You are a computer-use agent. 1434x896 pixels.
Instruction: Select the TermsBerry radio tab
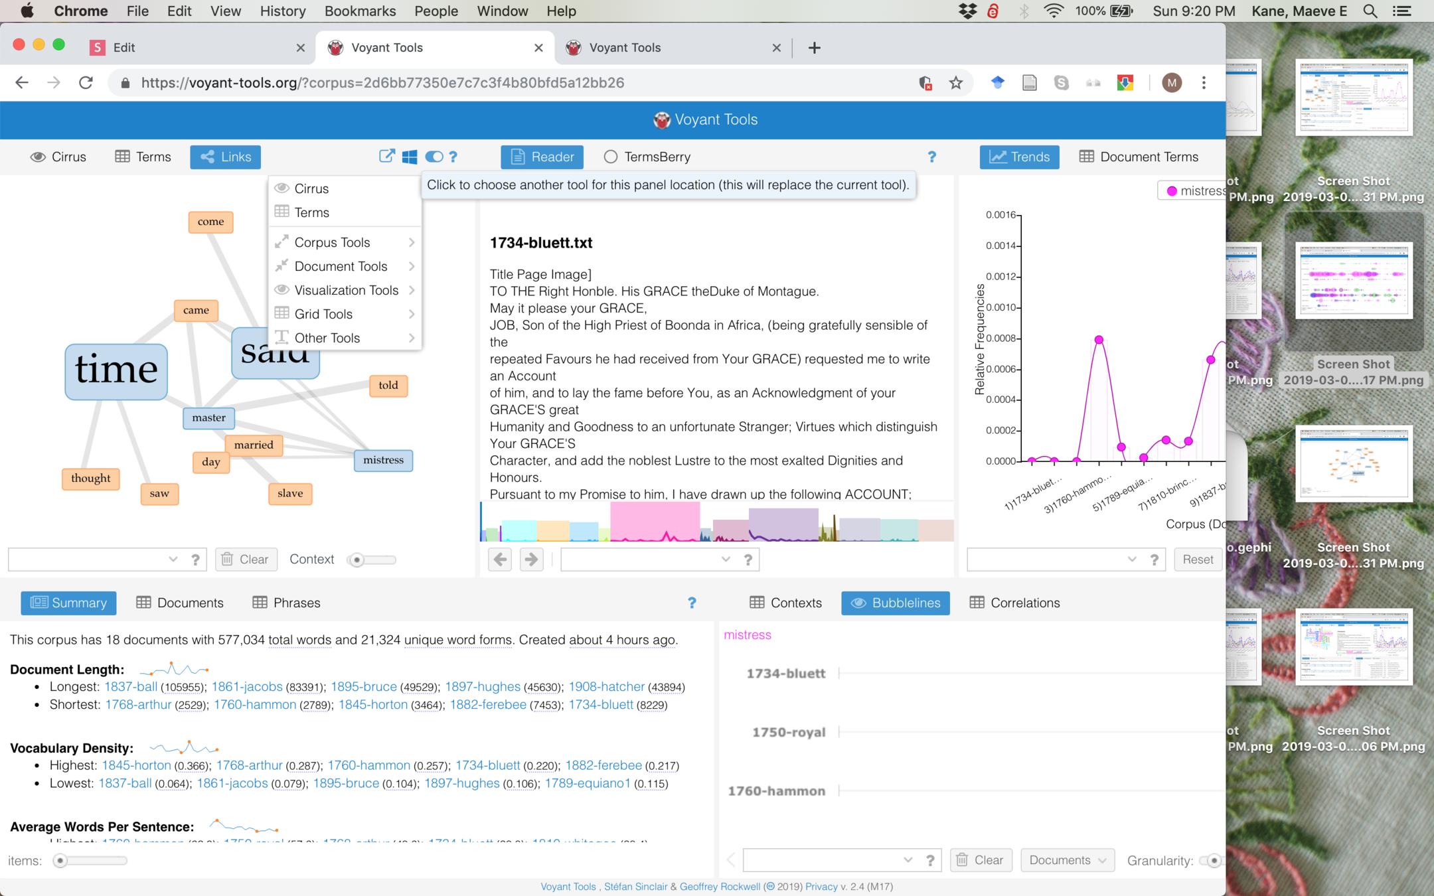tap(647, 157)
